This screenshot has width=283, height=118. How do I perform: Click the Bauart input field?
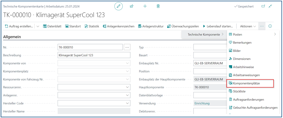(210, 55)
